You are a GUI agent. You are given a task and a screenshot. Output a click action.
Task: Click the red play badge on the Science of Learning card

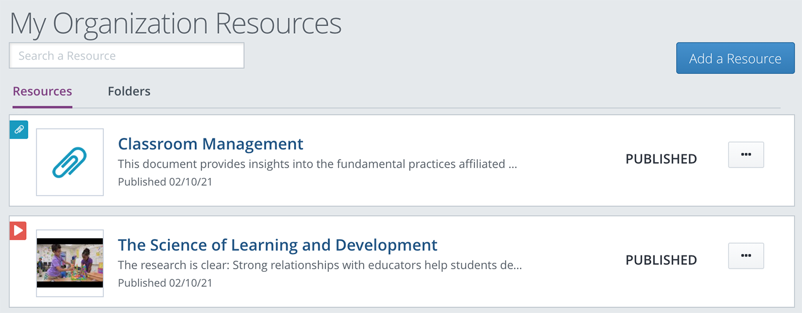pos(18,231)
